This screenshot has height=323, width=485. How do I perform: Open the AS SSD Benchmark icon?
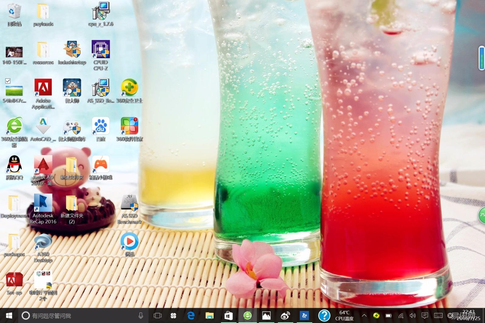[129, 204]
